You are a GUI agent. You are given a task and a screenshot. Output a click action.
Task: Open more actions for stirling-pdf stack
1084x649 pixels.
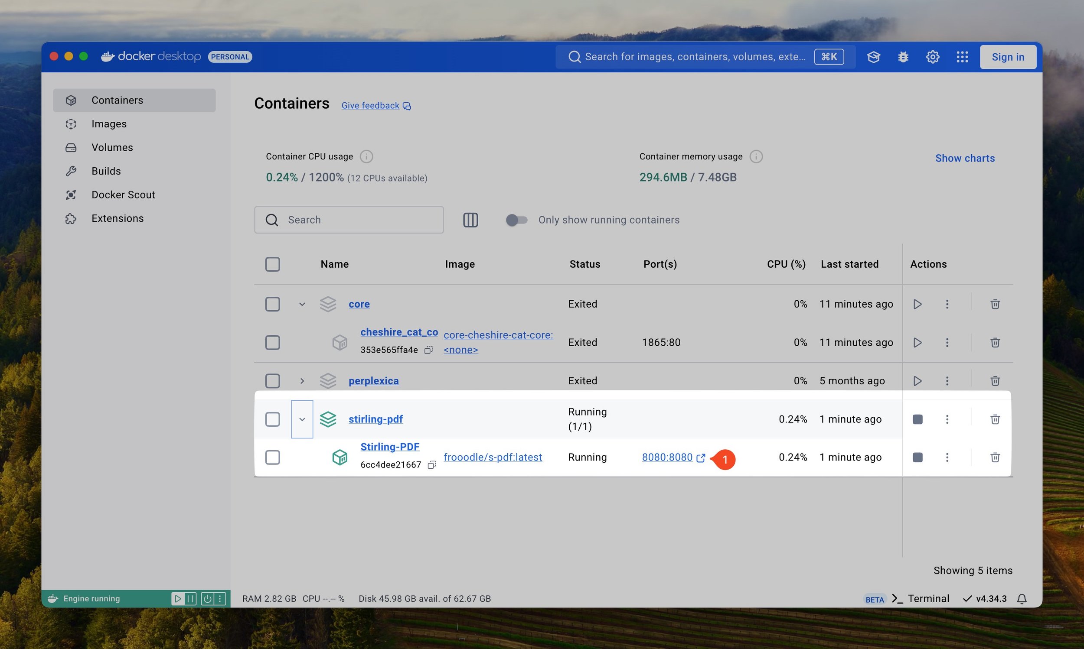947,419
